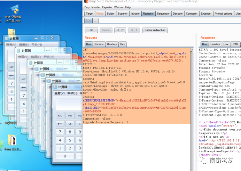Click 'HTTP/1.1 302 Moved' response line
This screenshot has width=241, height=171.
pos(220,50)
